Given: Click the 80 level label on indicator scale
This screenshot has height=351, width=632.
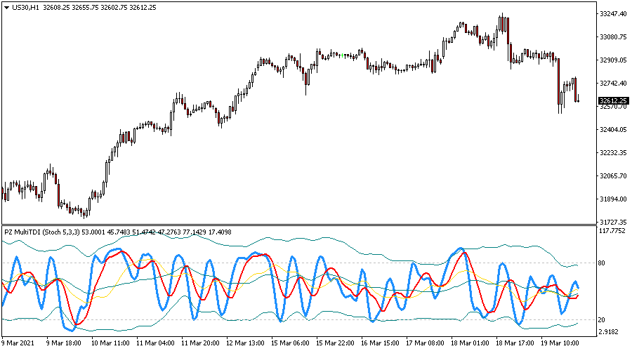Looking at the screenshot, I should pos(603,263).
